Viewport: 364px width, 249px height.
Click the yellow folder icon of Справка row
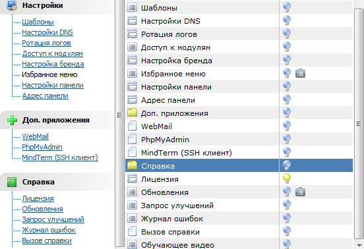click(x=133, y=165)
